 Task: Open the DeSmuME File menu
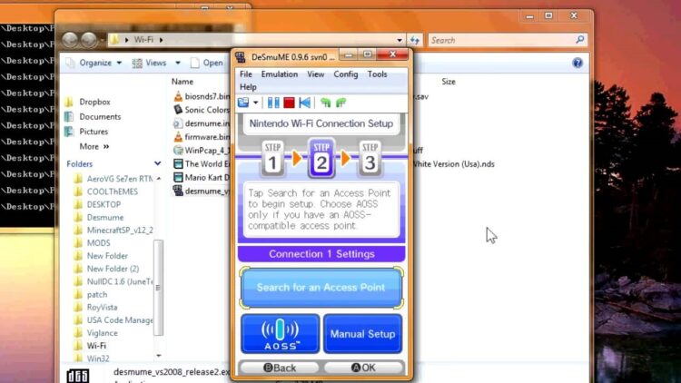coord(246,74)
